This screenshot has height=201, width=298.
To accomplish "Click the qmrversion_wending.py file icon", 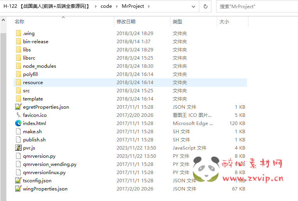I will (18, 164).
